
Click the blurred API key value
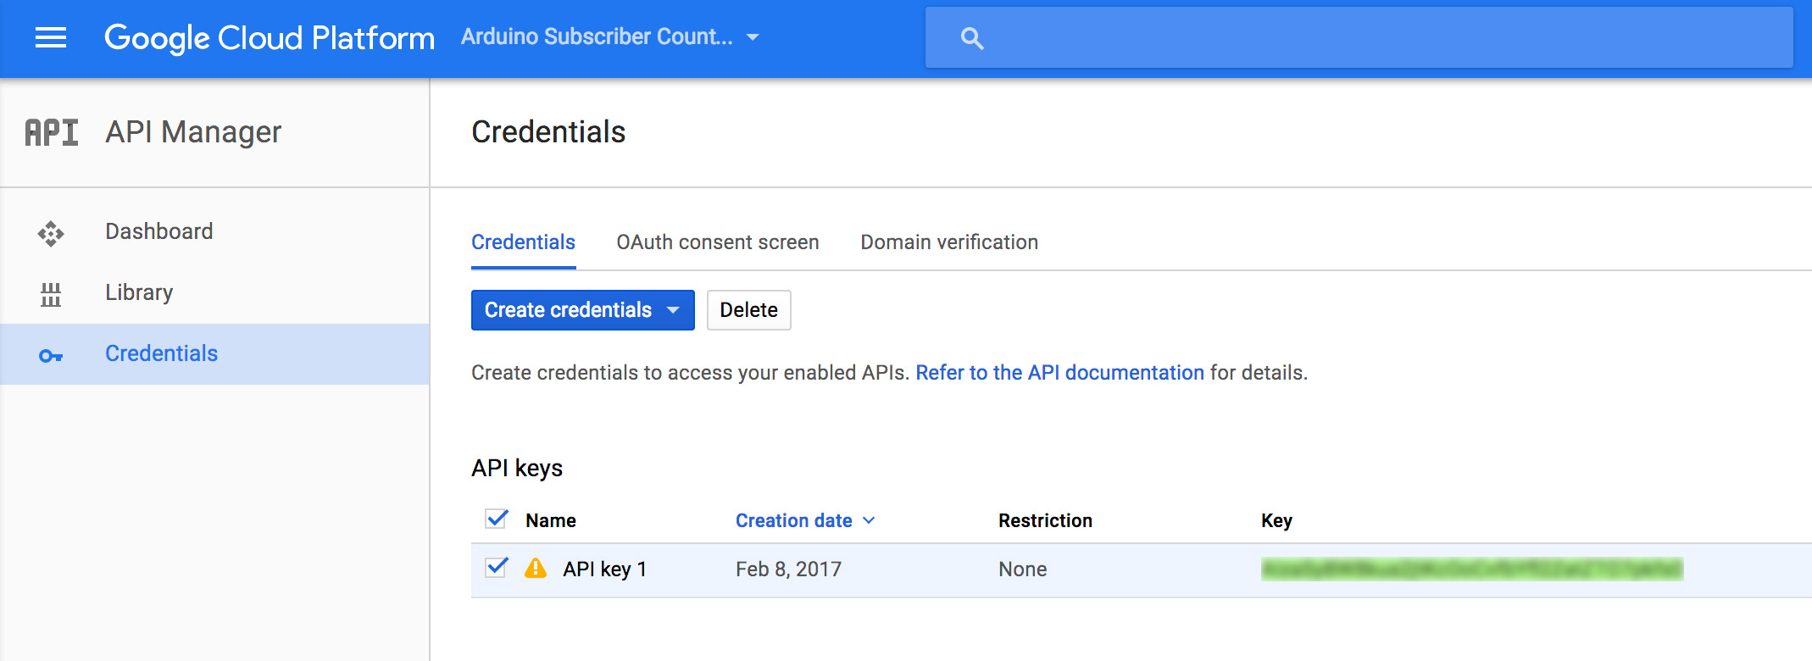point(1472,569)
